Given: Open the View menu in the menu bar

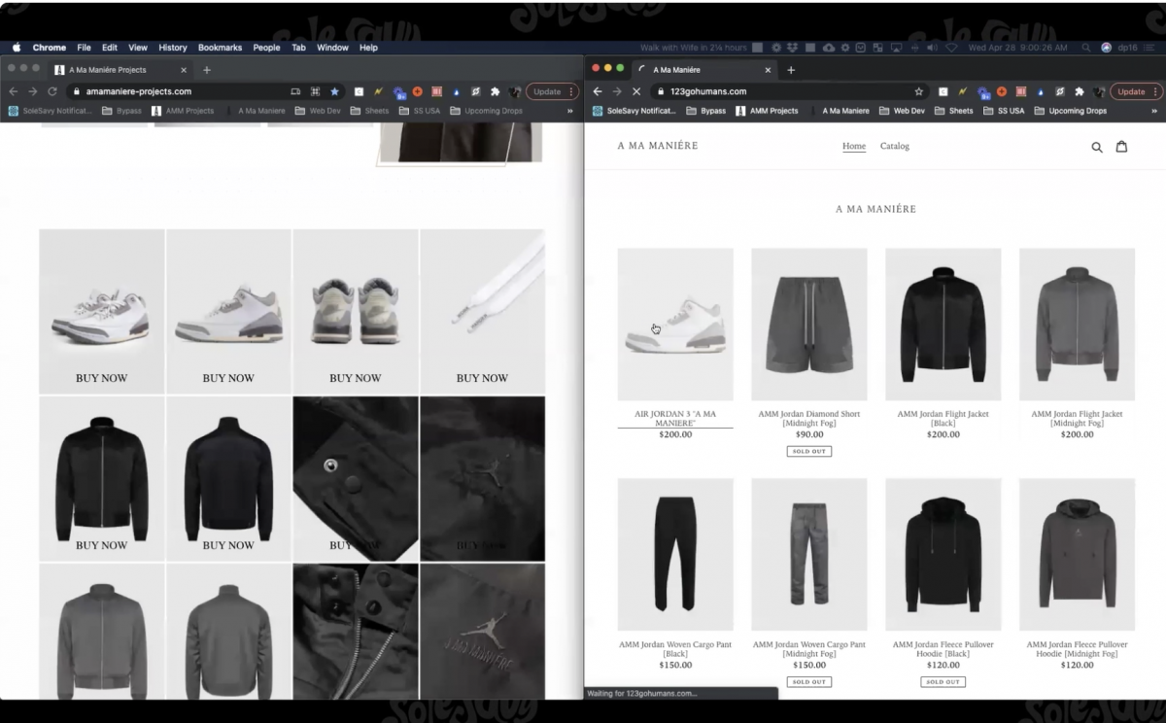Looking at the screenshot, I should (x=138, y=48).
